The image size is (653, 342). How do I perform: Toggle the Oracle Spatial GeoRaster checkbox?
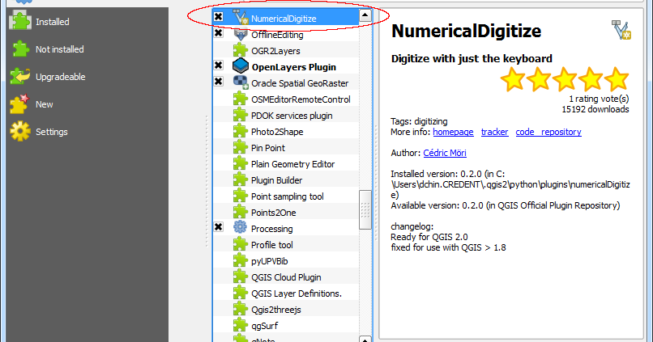pyautogui.click(x=218, y=82)
